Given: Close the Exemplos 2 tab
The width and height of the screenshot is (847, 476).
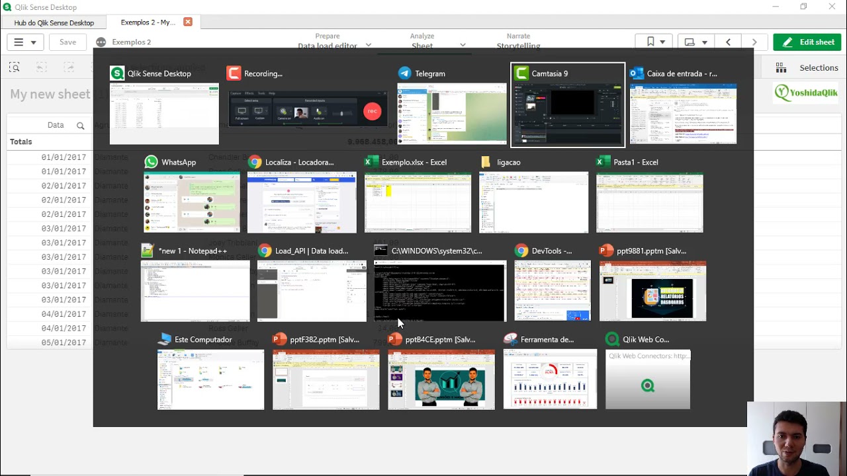Looking at the screenshot, I should point(188,22).
